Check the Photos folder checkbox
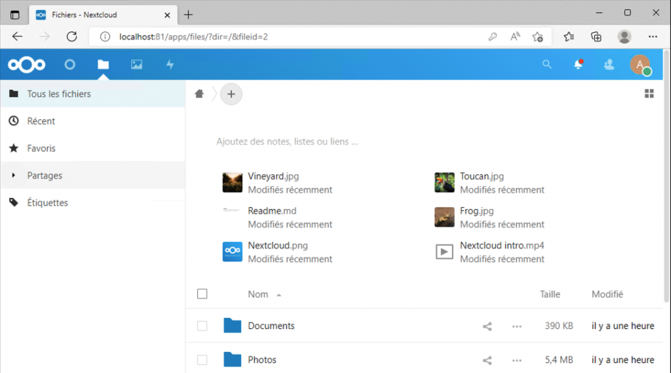Image resolution: width=671 pixels, height=373 pixels. point(202,360)
